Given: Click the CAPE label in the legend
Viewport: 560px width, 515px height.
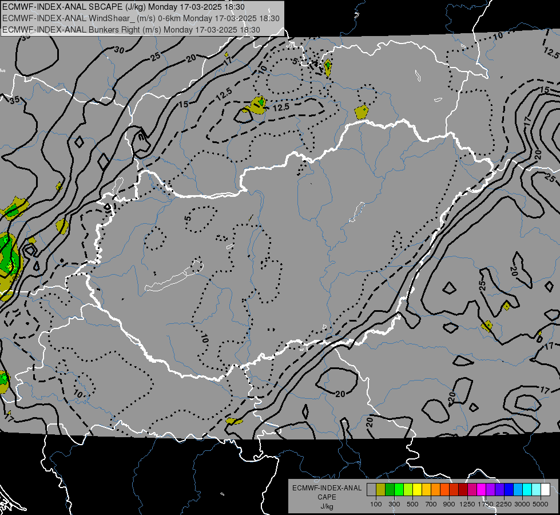Looking at the screenshot, I should 327,497.
